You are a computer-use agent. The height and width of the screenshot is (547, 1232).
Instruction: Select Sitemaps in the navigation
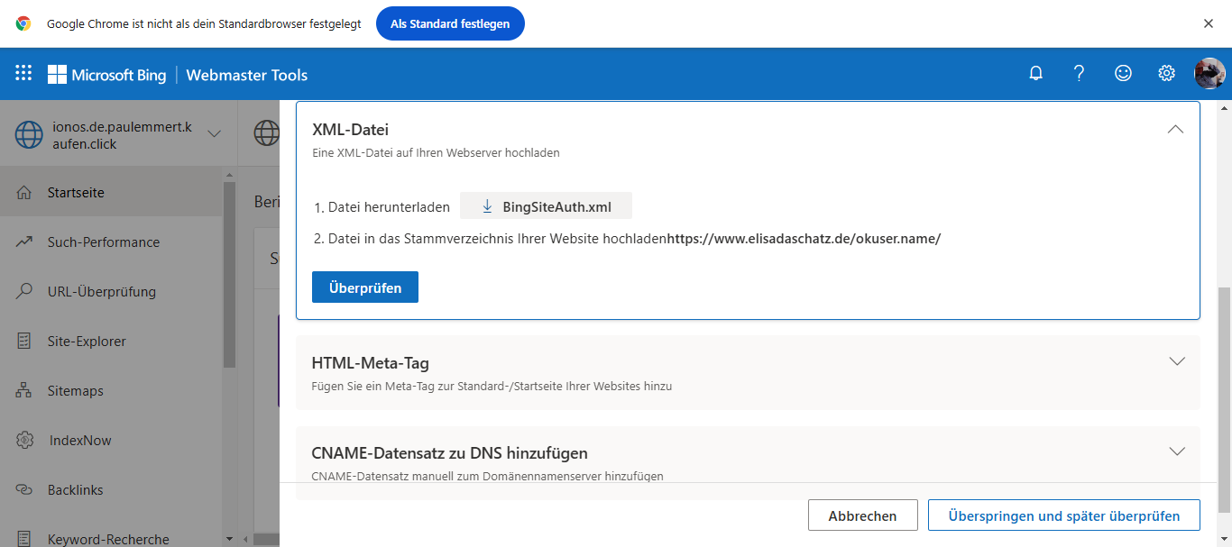coord(75,391)
